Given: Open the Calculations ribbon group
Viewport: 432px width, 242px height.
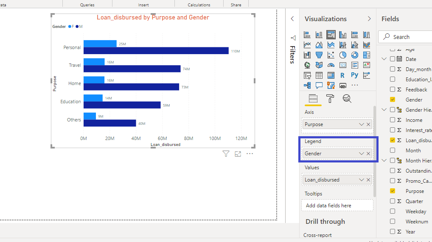Looking at the screenshot, I should click(199, 5).
